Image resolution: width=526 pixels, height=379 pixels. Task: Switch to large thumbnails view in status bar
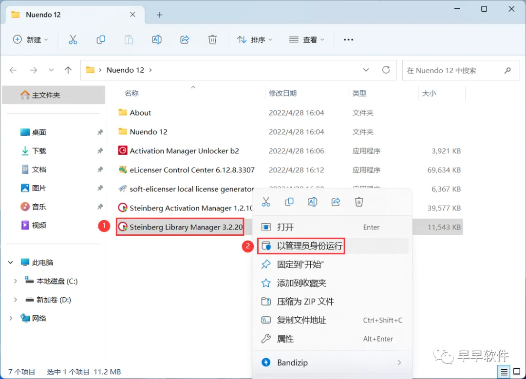point(517,372)
